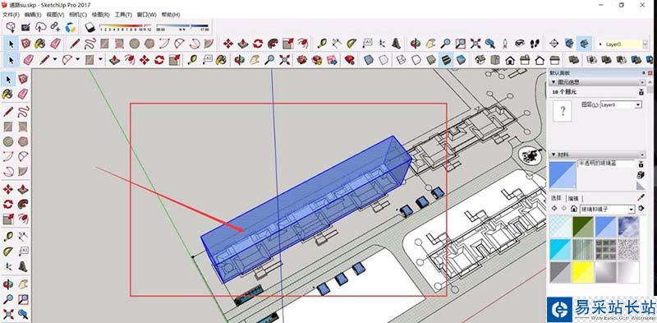This screenshot has width=657, height=323.
Task: Select the Polygon tool in top toolbar
Action: click(x=149, y=44)
